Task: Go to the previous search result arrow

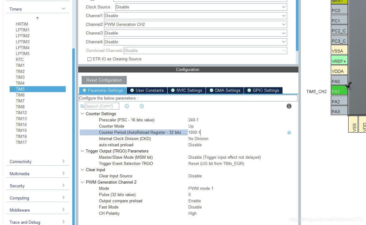Action: tap(127, 106)
